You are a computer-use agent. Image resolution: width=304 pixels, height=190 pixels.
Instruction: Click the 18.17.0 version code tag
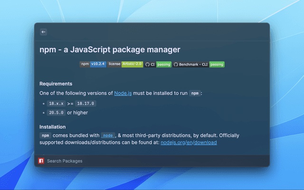coord(85,103)
